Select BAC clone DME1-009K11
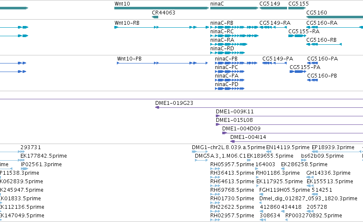The height and width of the screenshot is (222, 363). coord(289,116)
